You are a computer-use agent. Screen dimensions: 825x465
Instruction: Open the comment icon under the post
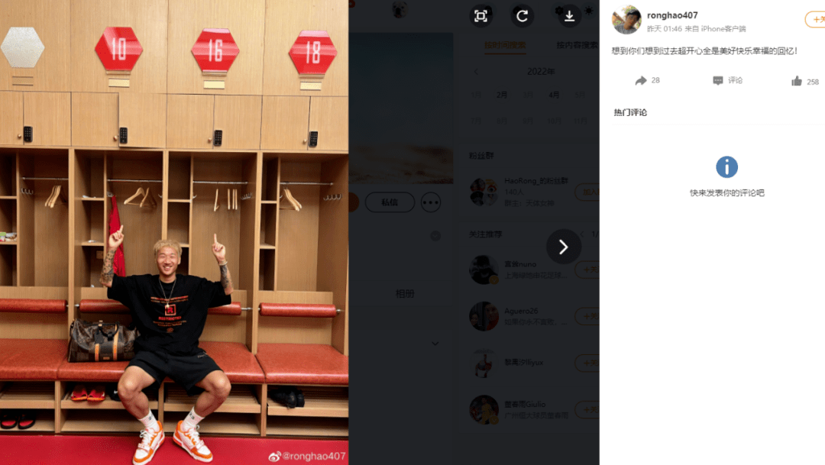point(717,80)
